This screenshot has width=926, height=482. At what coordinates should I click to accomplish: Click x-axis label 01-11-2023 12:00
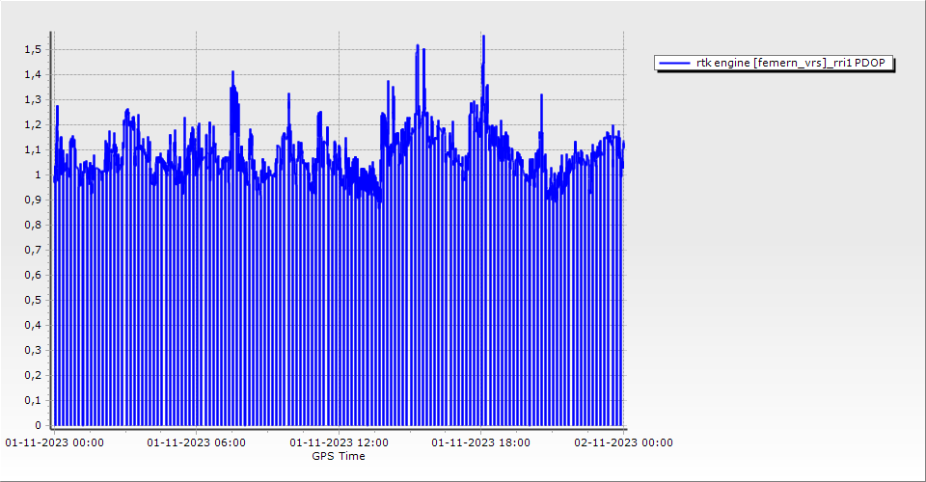(x=339, y=443)
